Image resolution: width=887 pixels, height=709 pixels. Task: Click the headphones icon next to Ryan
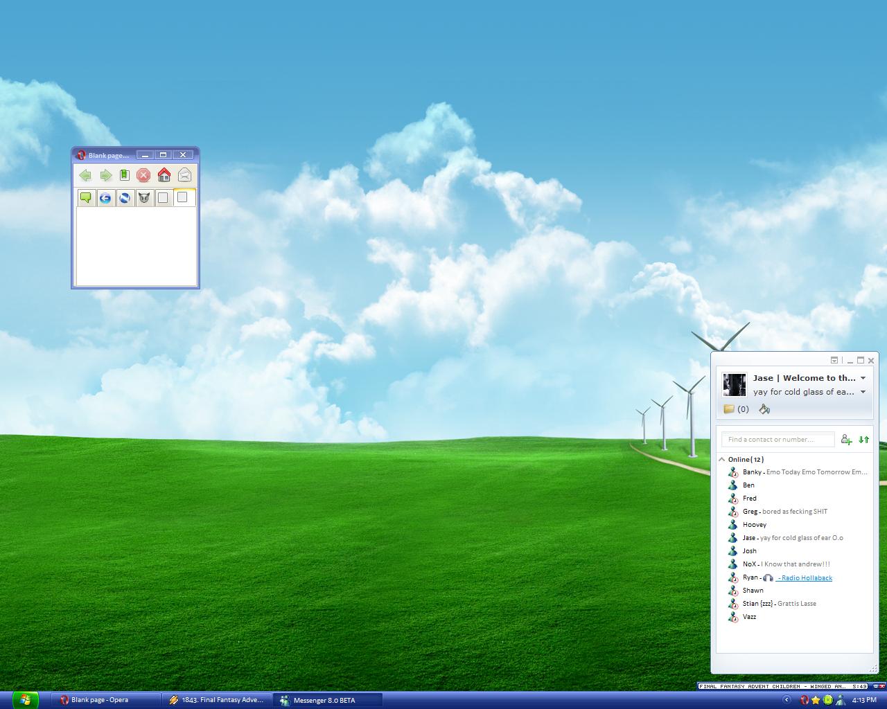768,577
